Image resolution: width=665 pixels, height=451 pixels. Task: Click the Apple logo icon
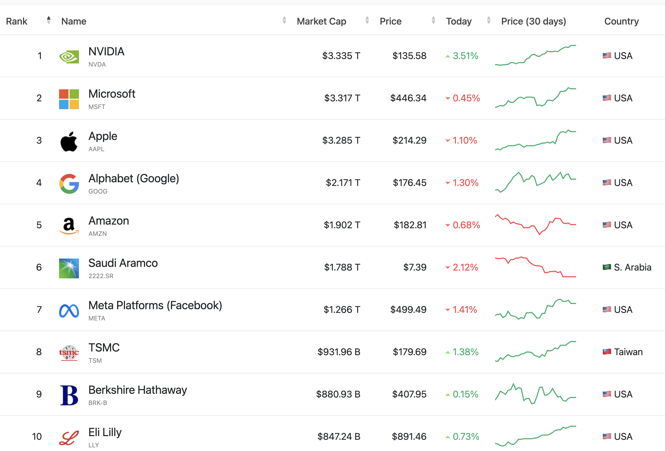tap(69, 141)
